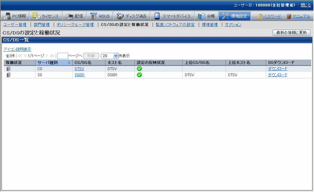The height and width of the screenshot is (192, 314).
Task: Switch to the 台帳 tab
Action: pos(206,16)
